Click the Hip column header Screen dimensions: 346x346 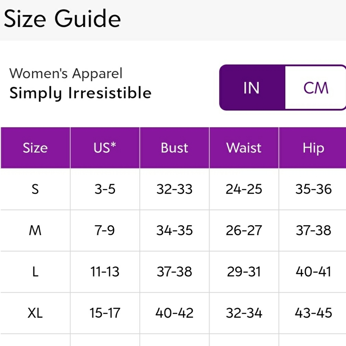pos(313,148)
